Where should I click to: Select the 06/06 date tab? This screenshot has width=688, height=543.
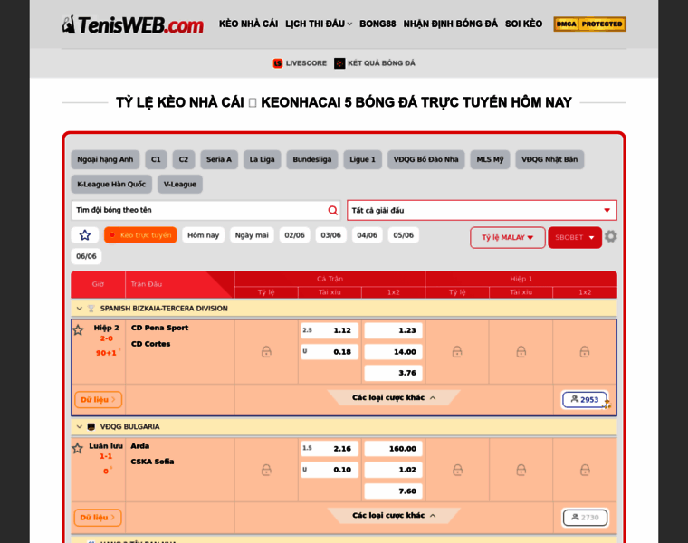pos(86,256)
